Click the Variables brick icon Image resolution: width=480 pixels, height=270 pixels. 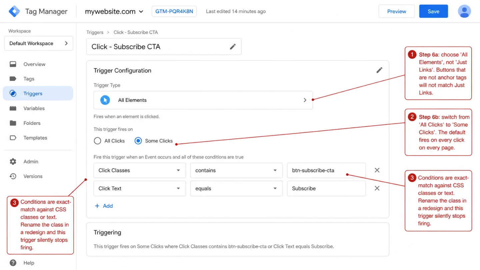pyautogui.click(x=13, y=108)
